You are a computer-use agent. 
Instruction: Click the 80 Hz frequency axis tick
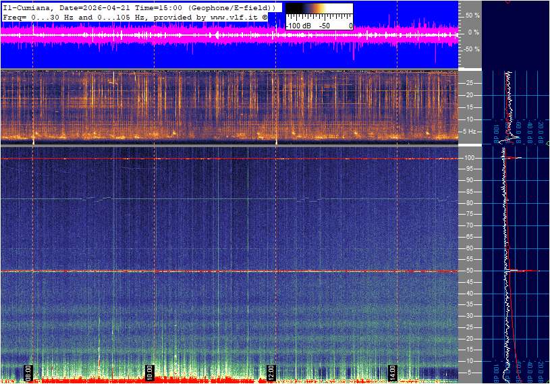469,202
